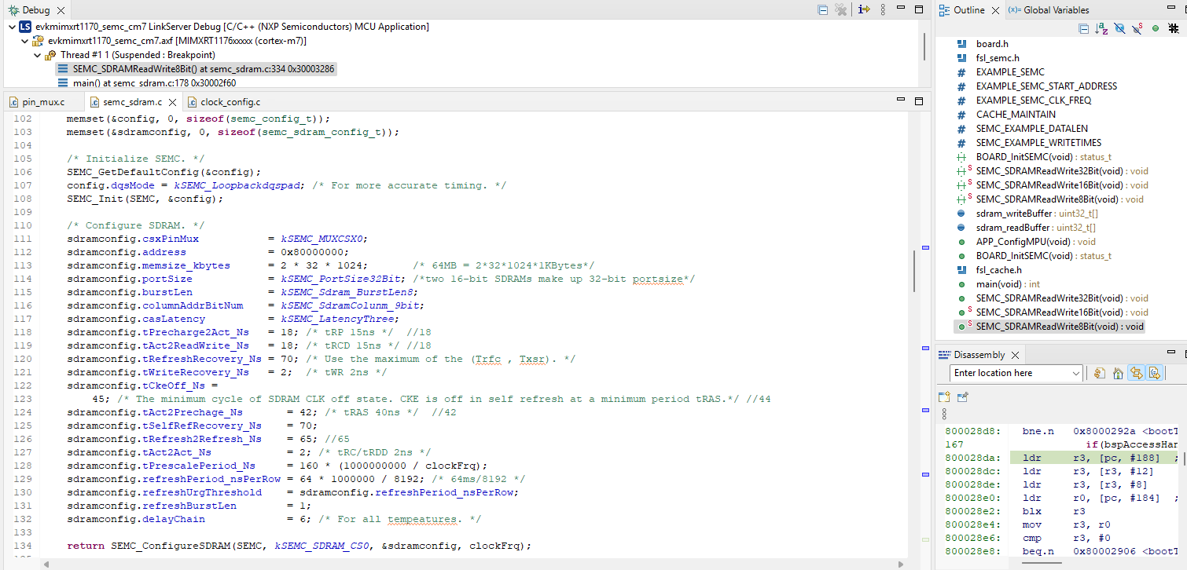Select the EXAMPLE_SEMC_START_ADDRESS macro in Outline
This screenshot has width=1187, height=570.
[1046, 86]
